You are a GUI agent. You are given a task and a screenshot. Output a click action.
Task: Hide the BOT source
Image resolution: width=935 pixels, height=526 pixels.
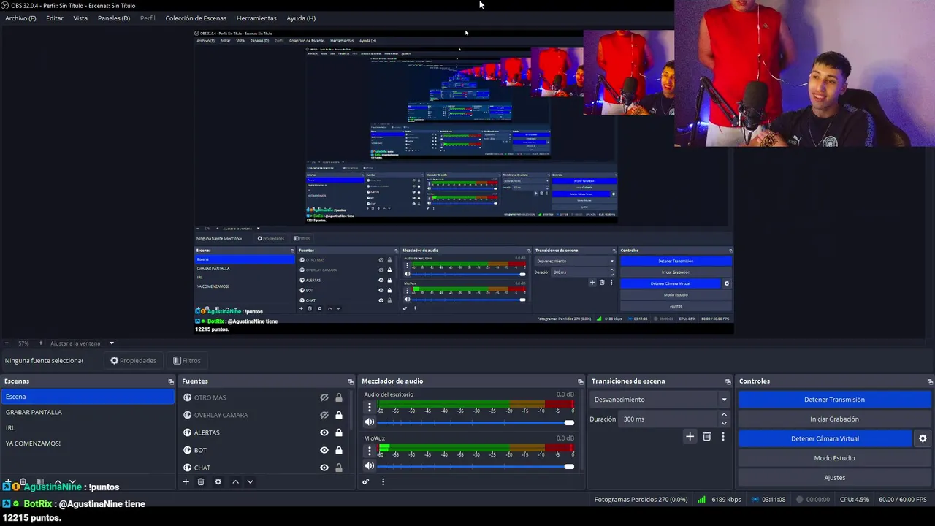pos(324,450)
